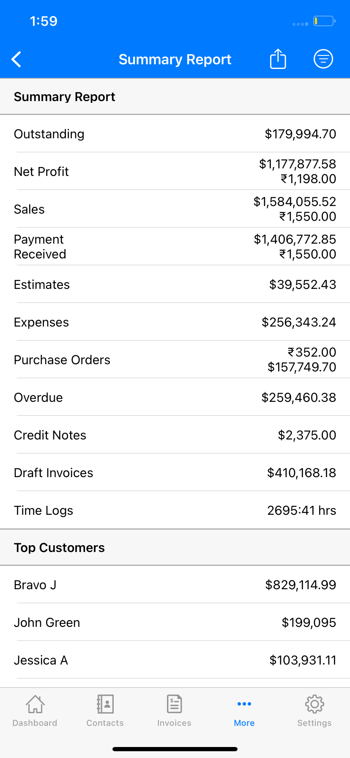Go to the Dashboard home icon

coord(35,704)
